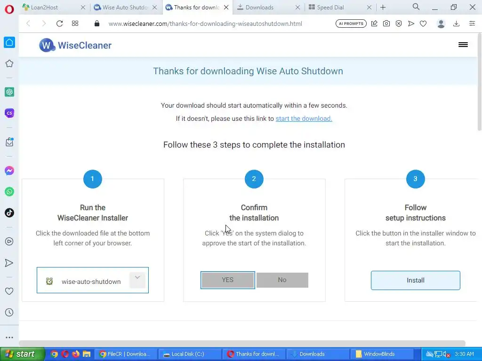
Task: Open Easy Setup sliders icon
Action: [x=472, y=24]
